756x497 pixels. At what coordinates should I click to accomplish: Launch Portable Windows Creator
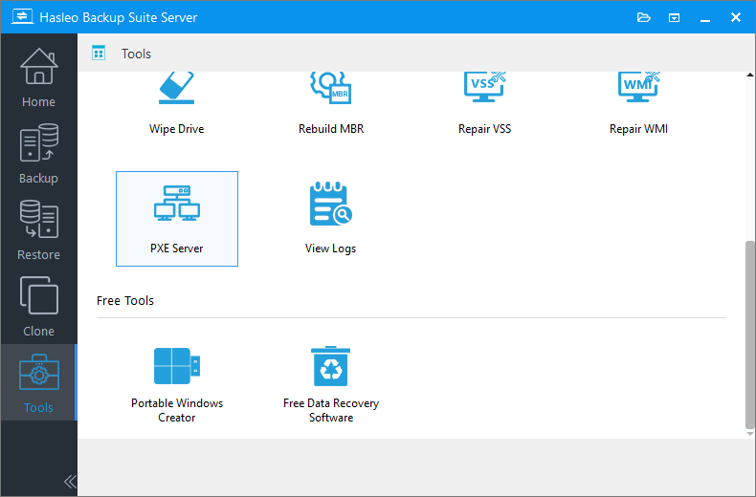click(177, 385)
